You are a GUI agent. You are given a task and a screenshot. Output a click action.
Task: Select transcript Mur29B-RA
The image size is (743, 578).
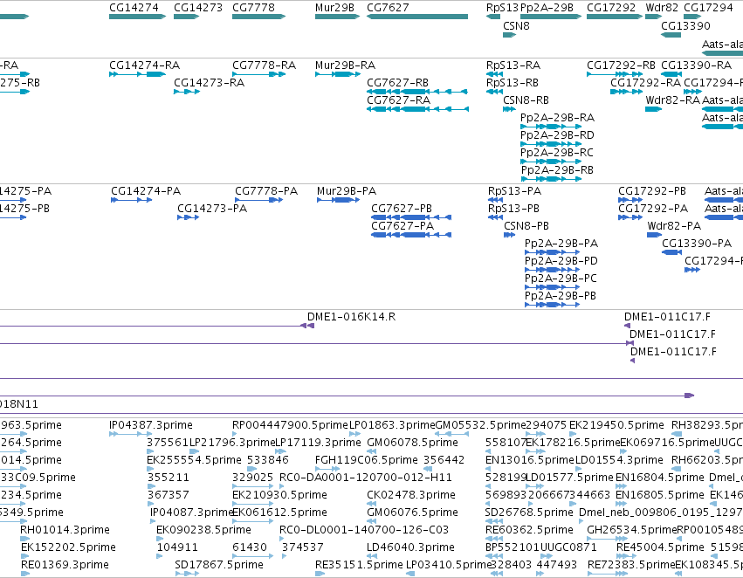tap(337, 74)
